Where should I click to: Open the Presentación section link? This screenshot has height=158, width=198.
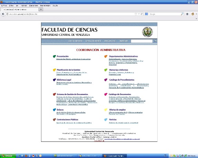click(x=63, y=56)
